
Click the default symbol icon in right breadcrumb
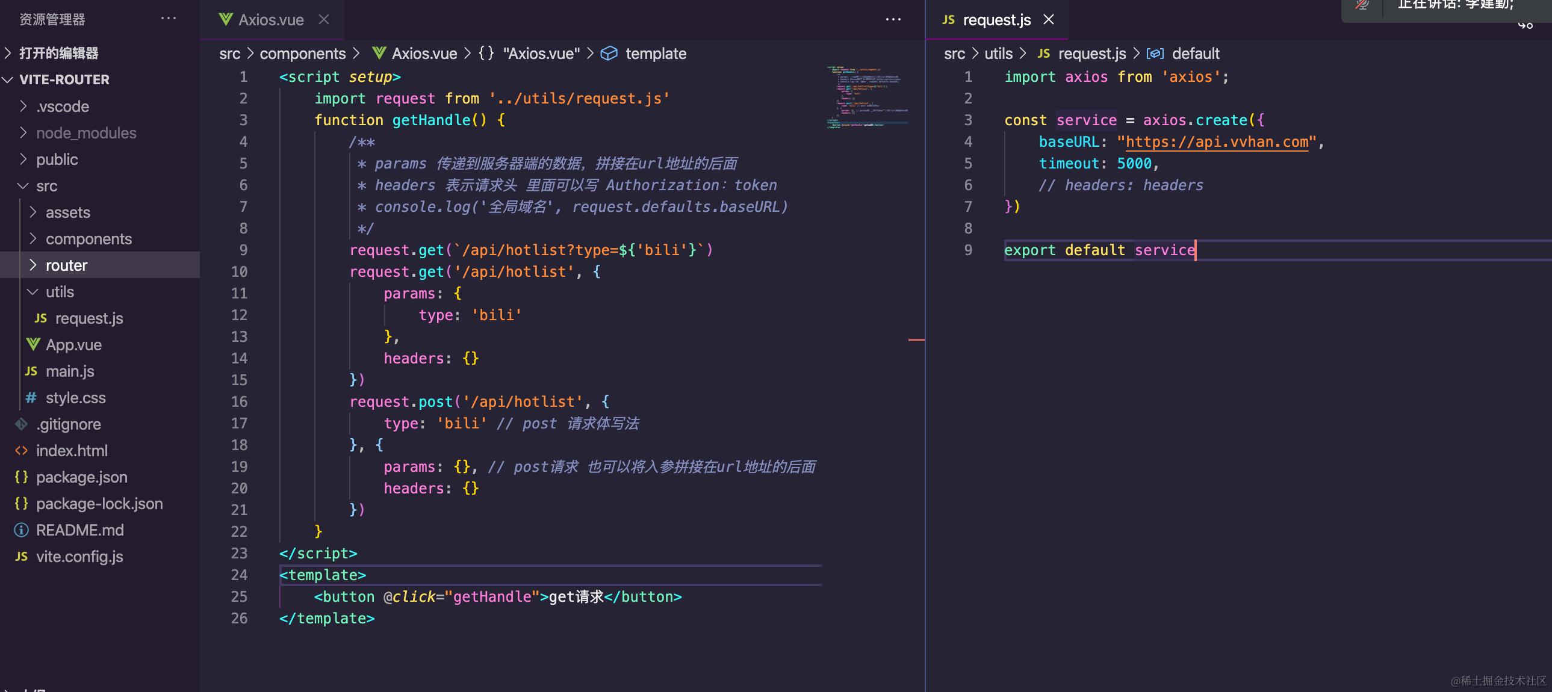[x=1155, y=53]
